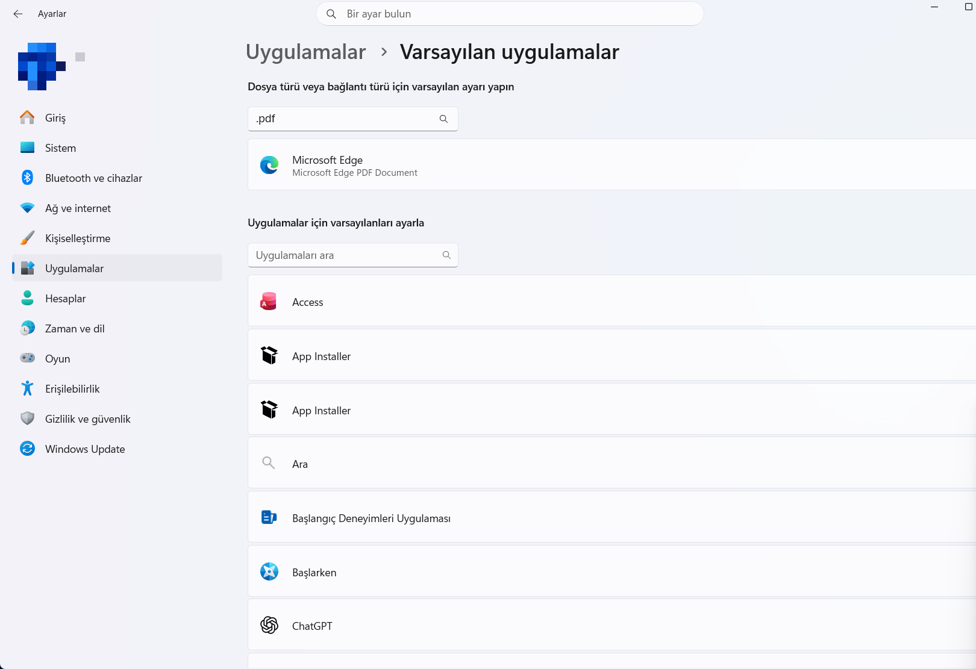This screenshot has width=976, height=669.
Task: Select Kişiselleştirme in sidebar
Action: [x=117, y=238]
